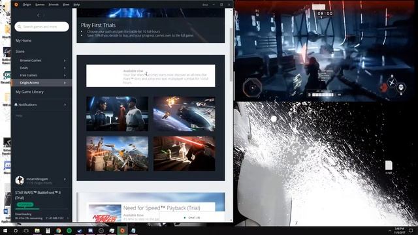Open Windows Start menu
The width and height of the screenshot is (418, 235).
[5, 230]
